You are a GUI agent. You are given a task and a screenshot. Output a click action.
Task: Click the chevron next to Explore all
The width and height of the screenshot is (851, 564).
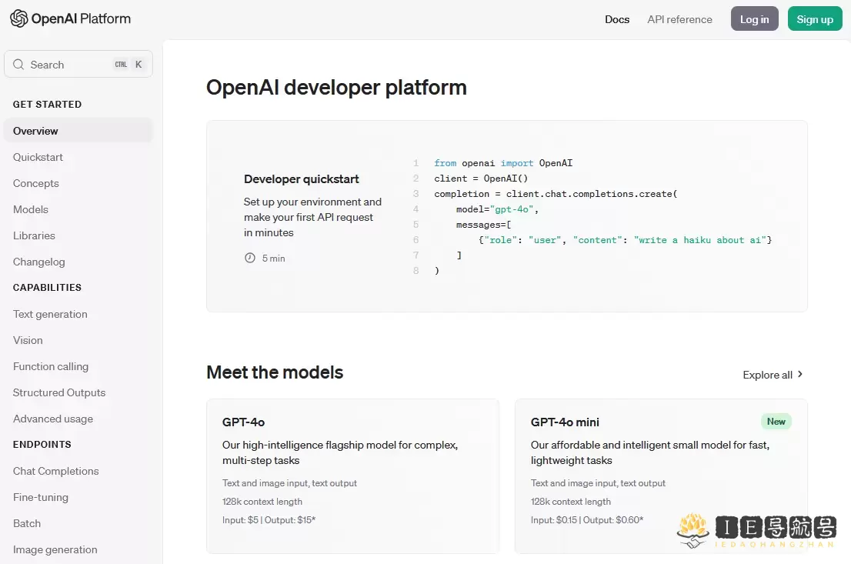[x=800, y=375]
